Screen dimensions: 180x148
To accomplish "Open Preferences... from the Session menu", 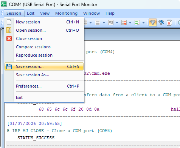I will click(x=44, y=86).
